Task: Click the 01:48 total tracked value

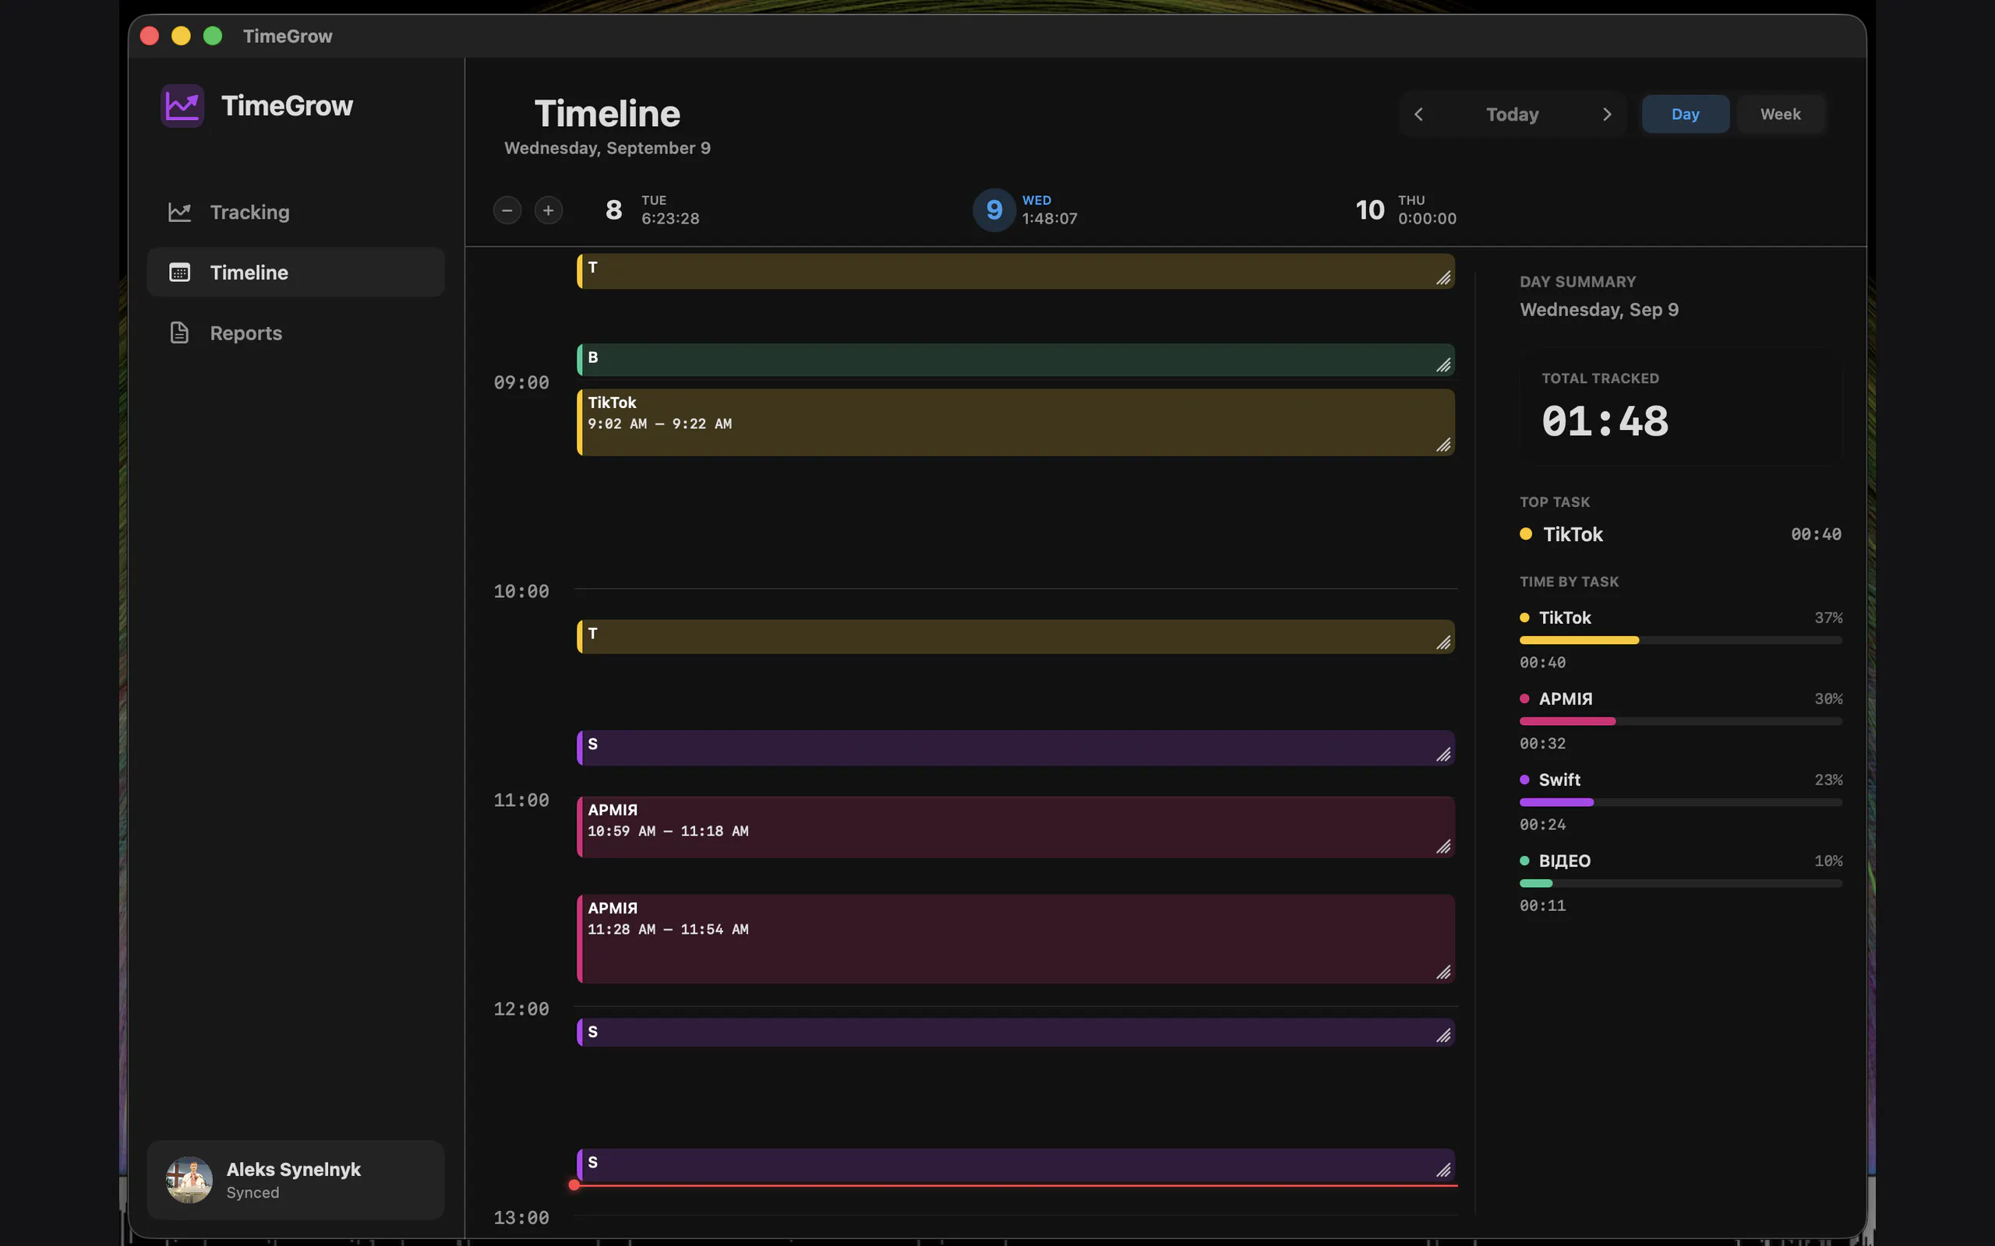Action: [x=1605, y=422]
